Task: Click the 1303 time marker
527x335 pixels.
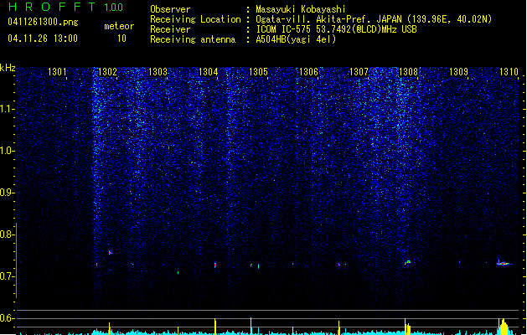Action: [x=158, y=72]
